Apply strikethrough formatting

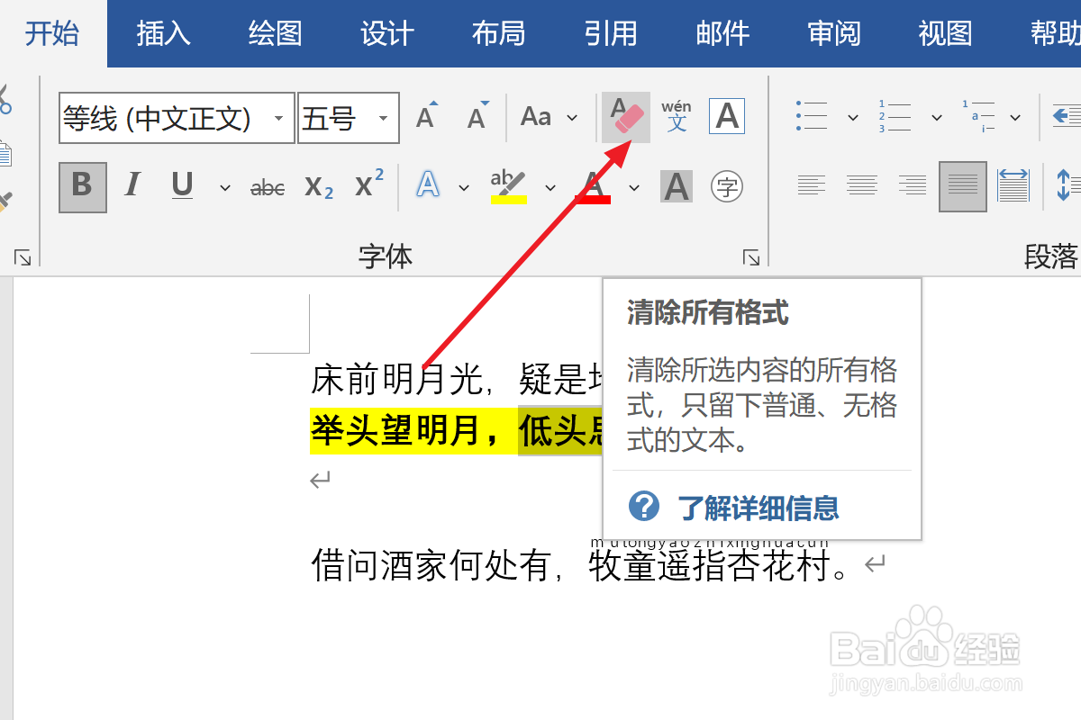click(266, 186)
